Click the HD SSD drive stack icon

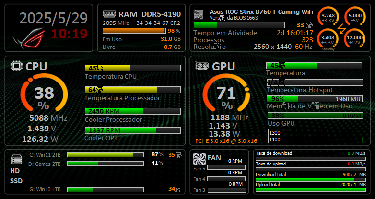pyautogui.click(x=16, y=159)
